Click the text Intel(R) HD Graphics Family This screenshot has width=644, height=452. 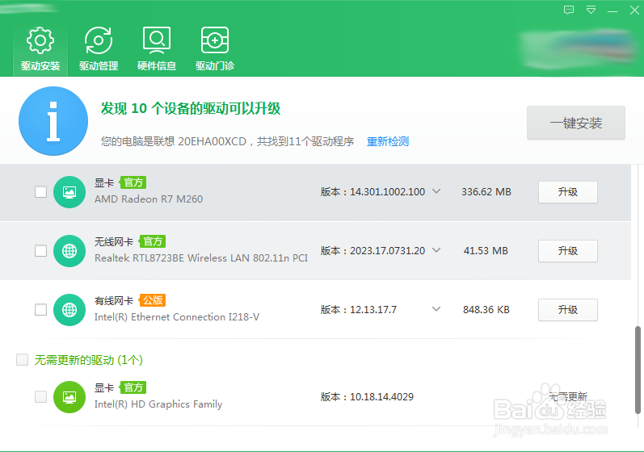click(158, 404)
